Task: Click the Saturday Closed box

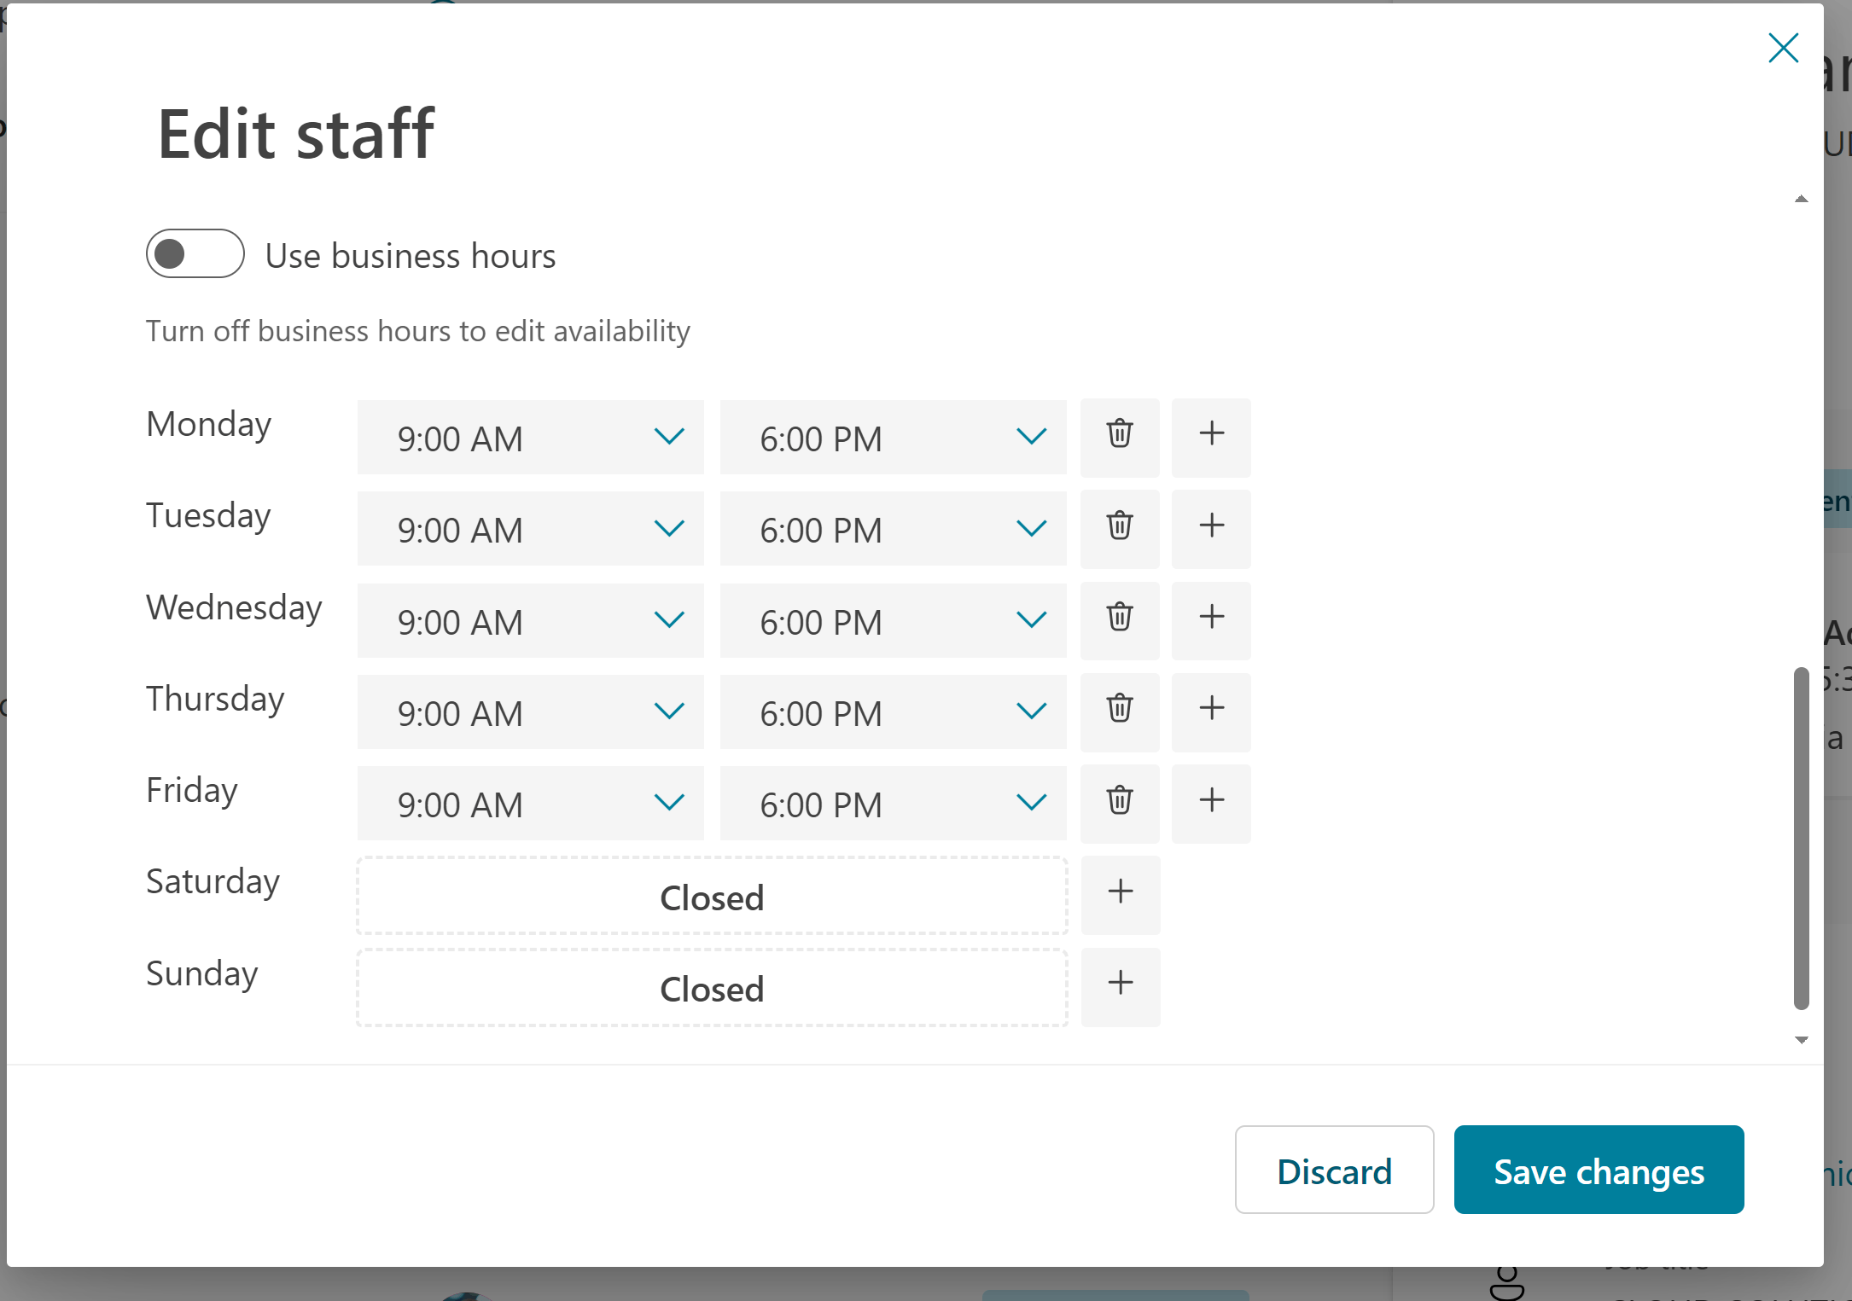Action: (x=712, y=896)
